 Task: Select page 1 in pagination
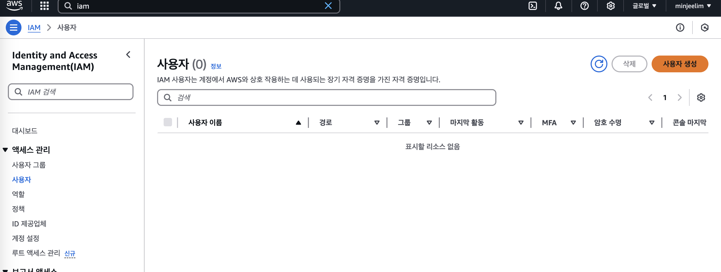pos(664,97)
